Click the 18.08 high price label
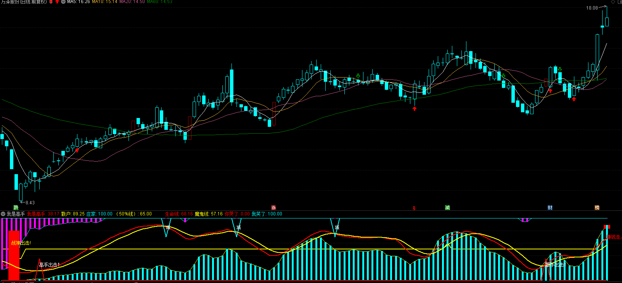 592,8
